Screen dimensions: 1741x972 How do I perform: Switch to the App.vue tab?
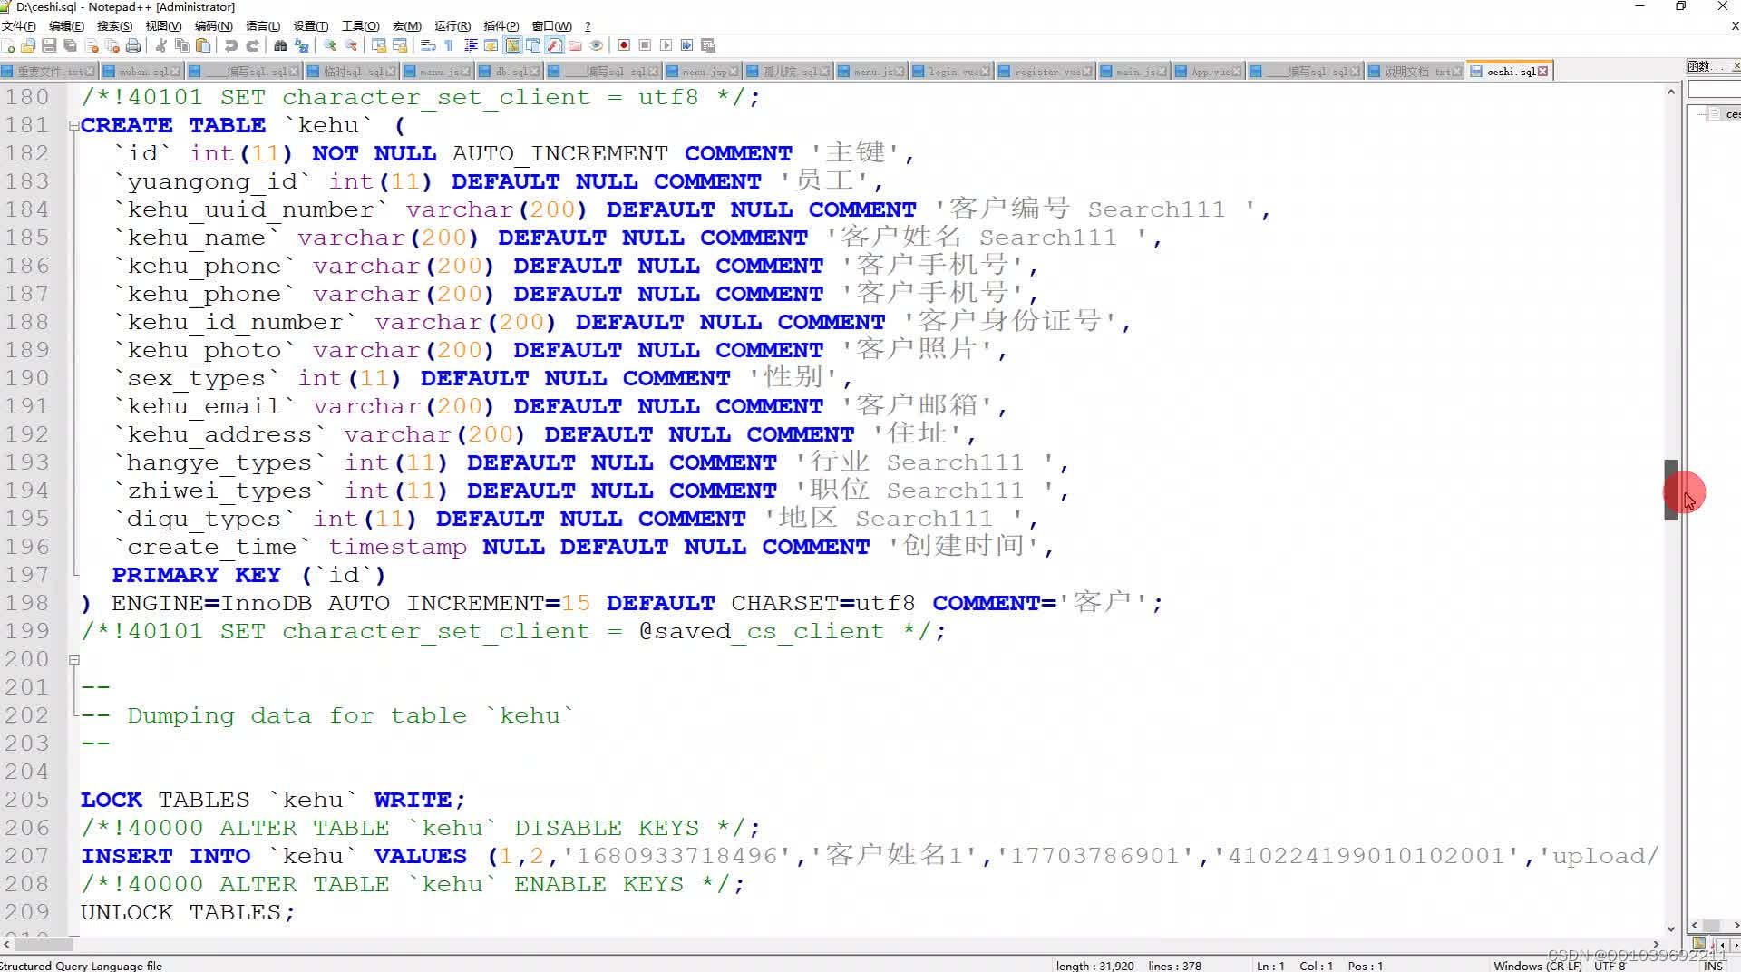click(1210, 72)
